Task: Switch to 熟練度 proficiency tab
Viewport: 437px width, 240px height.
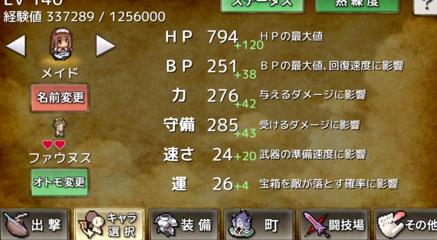Action: click(357, 5)
